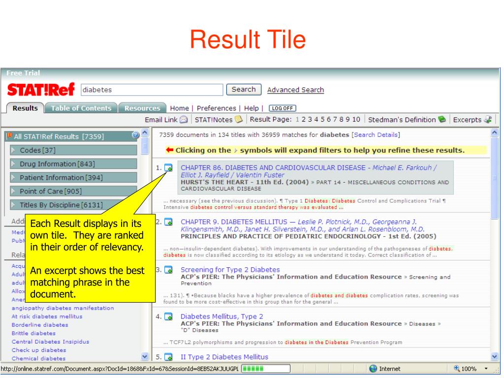Click Internet zone globe icon
The height and width of the screenshot is (378, 504).
[373, 368]
